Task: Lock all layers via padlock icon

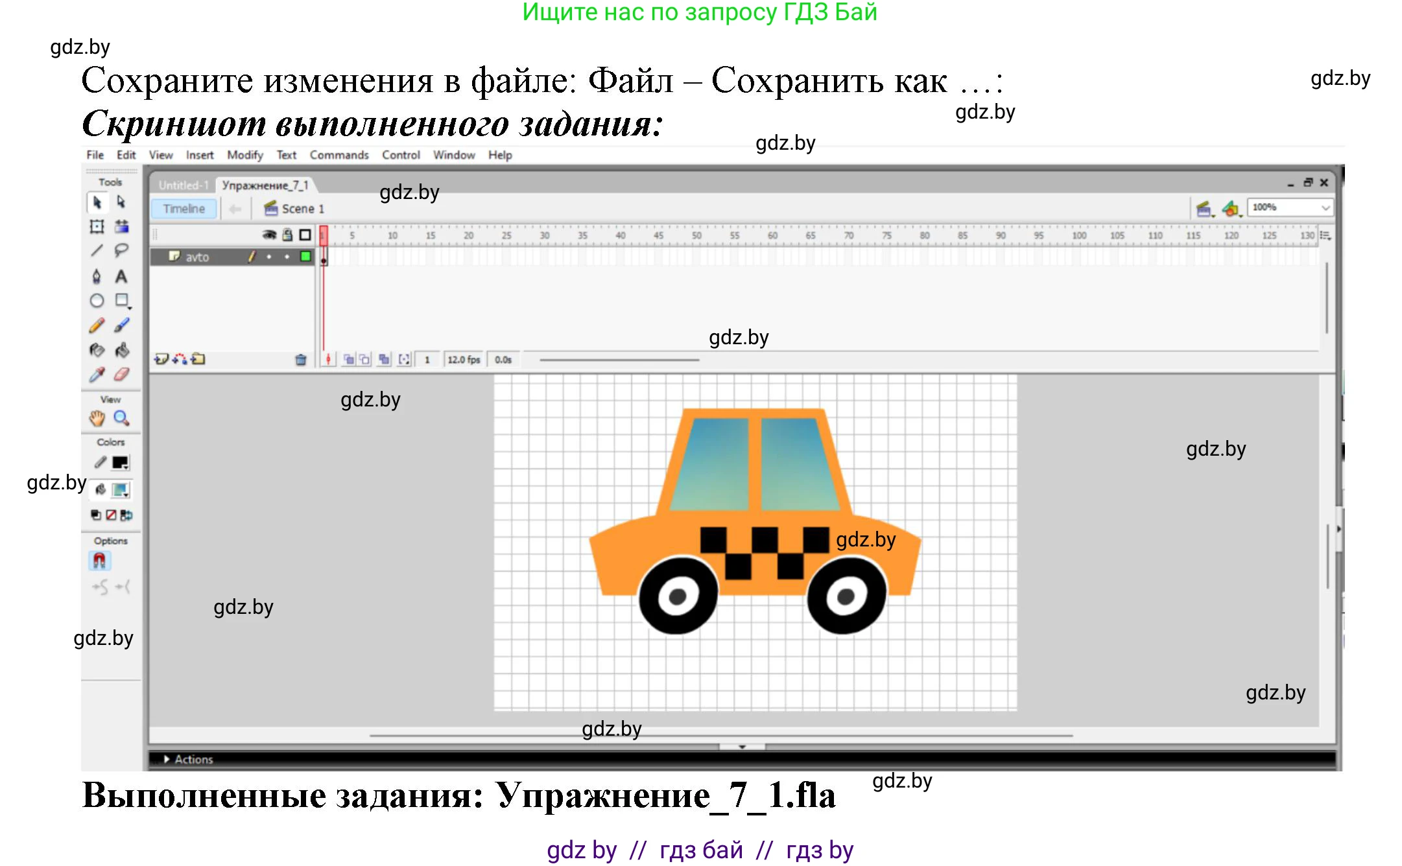Action: [x=287, y=236]
